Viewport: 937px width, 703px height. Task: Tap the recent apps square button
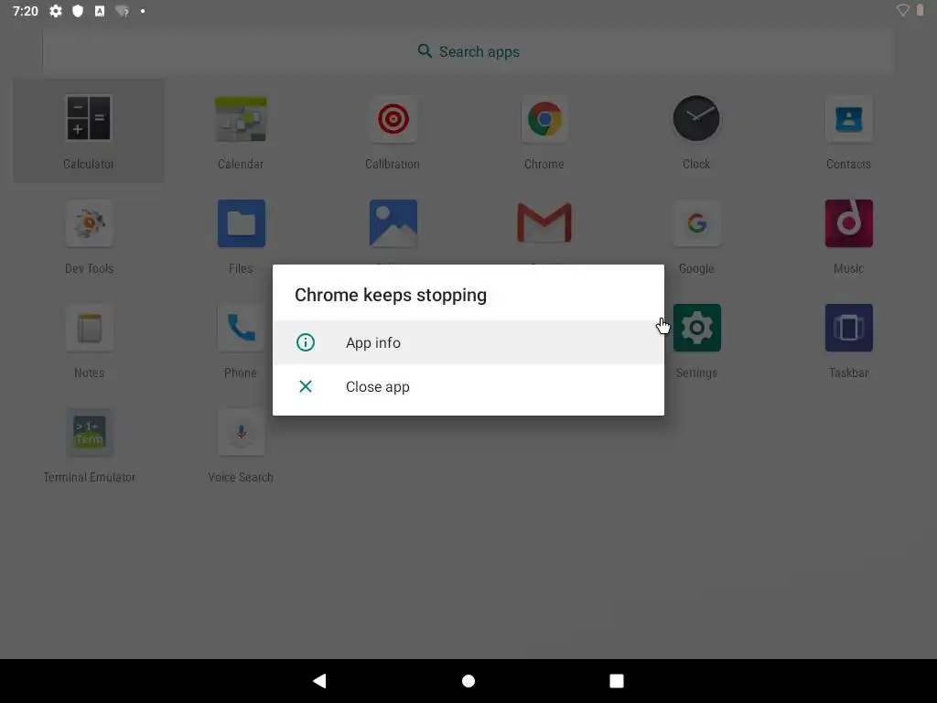tap(617, 681)
